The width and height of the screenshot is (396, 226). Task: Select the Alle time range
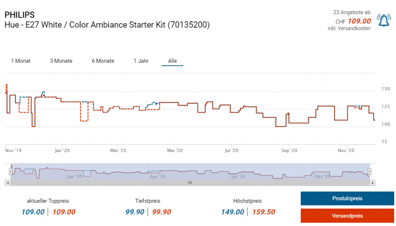pos(172,61)
